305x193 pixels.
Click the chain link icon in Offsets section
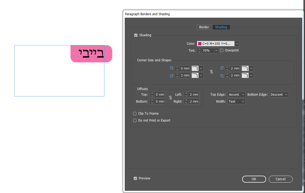click(170, 98)
